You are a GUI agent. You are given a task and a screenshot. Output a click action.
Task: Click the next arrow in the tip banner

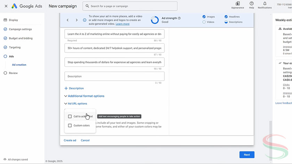pyautogui.click(x=76, y=20)
